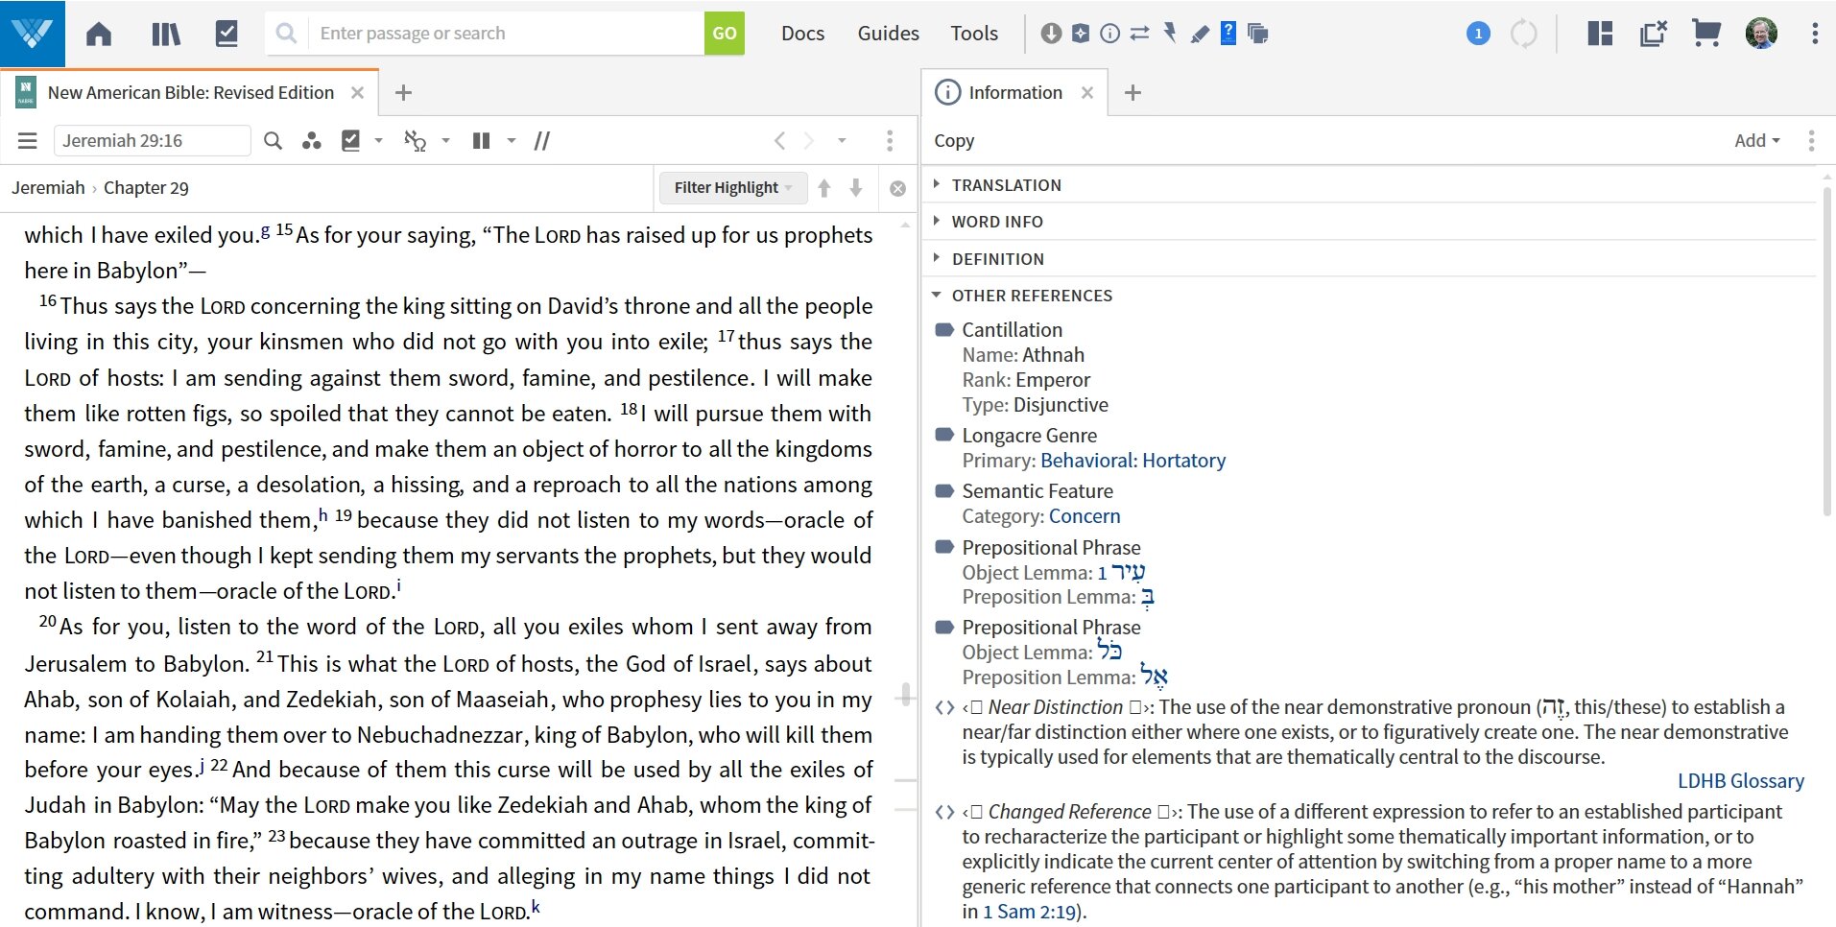Go back with the left chevron
This screenshot has width=1836, height=927.
pos(780,141)
